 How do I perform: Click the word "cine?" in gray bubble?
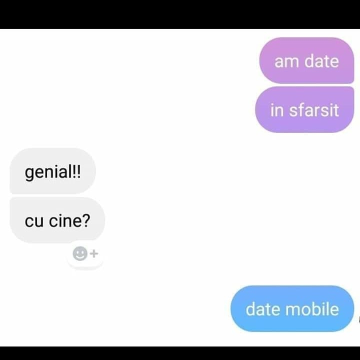[x=69, y=221]
